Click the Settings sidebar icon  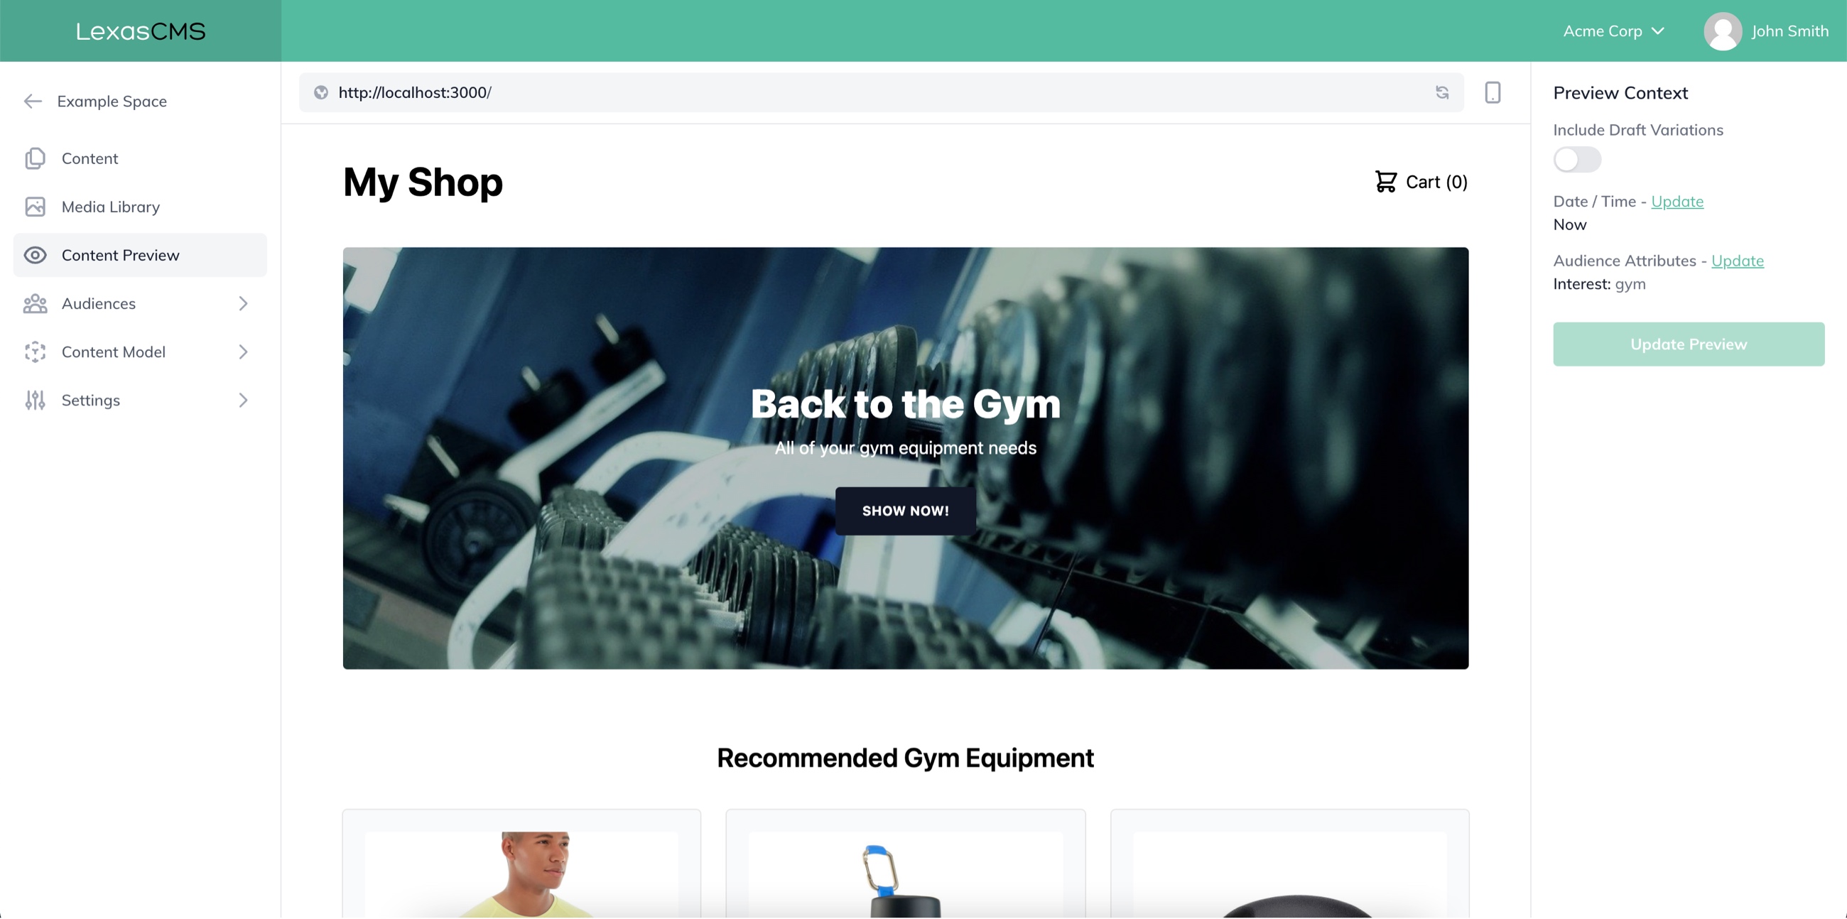(x=34, y=398)
